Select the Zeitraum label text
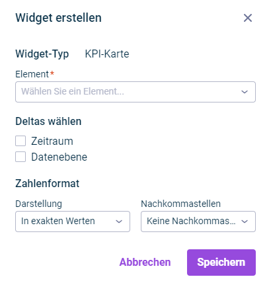The width and height of the screenshot is (269, 285). [x=52, y=141]
